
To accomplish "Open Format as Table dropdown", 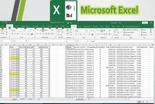I will [x=129, y=32].
